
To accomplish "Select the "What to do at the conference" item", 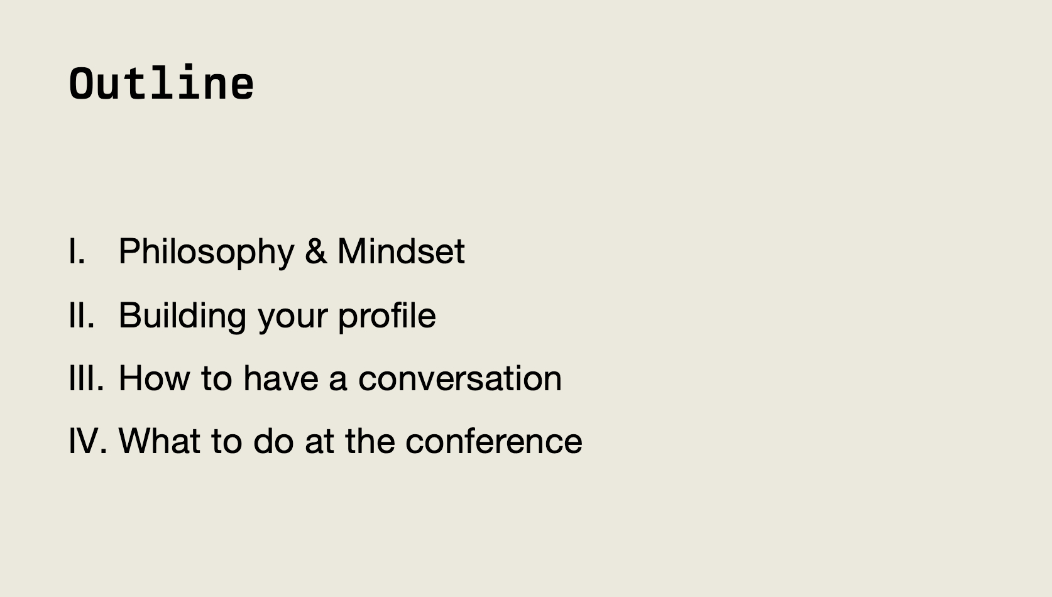I will pyautogui.click(x=350, y=441).
